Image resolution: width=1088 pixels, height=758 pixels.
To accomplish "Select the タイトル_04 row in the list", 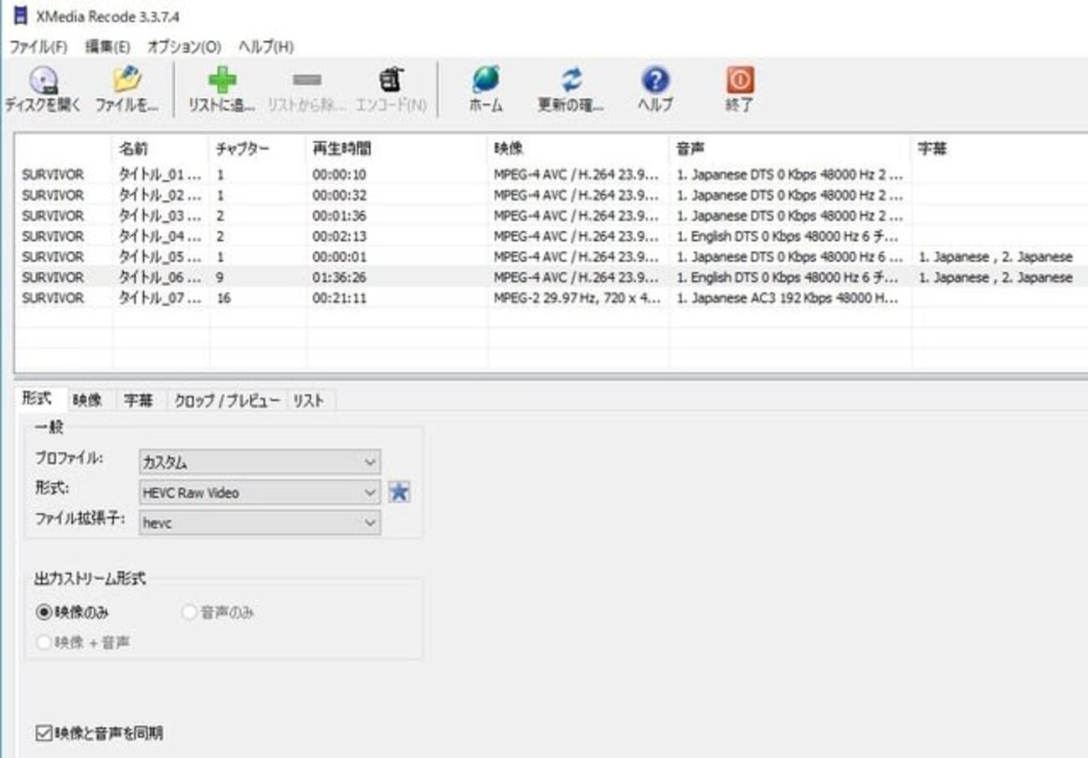I will pyautogui.click(x=552, y=236).
